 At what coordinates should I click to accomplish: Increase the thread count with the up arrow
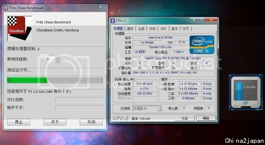coord(57,58)
